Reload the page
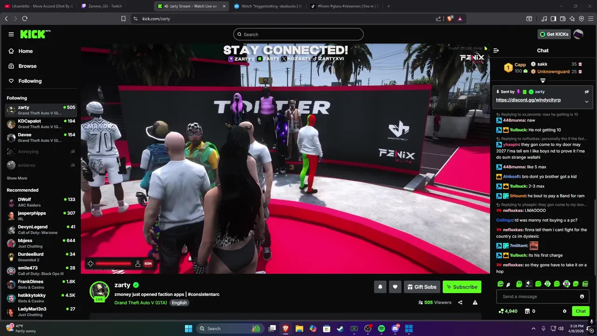This screenshot has width=597, height=336. point(25,19)
